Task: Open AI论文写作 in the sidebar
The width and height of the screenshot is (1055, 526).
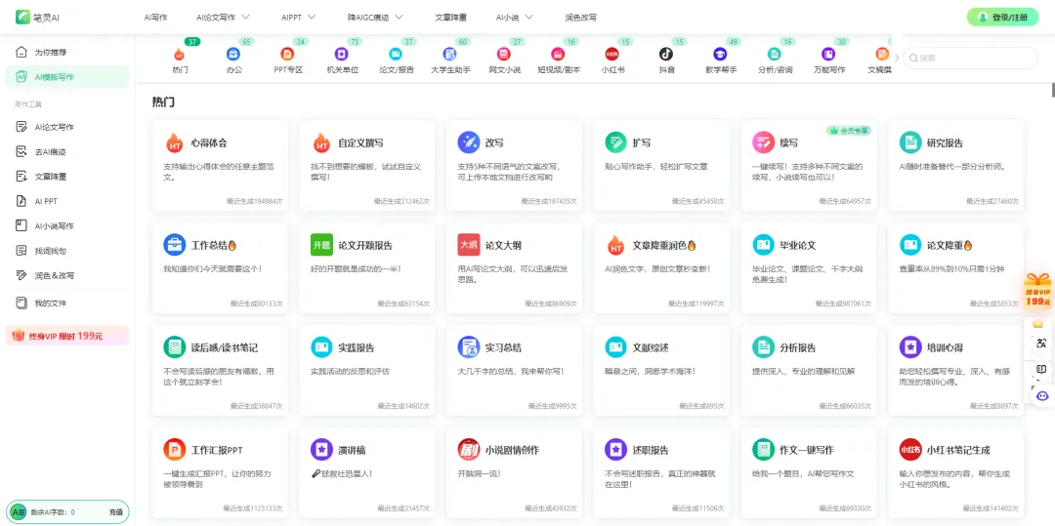Action: pyautogui.click(x=67, y=127)
